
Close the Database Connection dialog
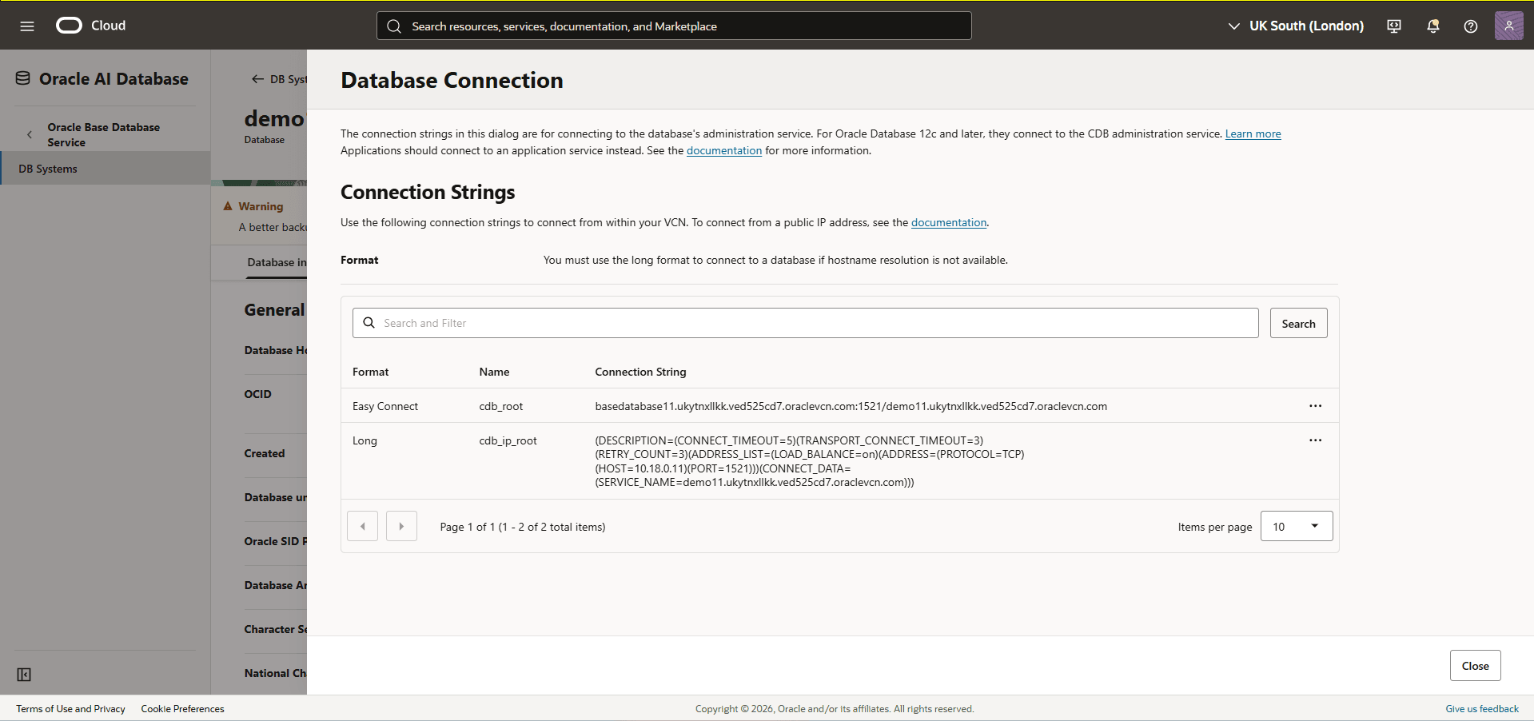tap(1475, 665)
